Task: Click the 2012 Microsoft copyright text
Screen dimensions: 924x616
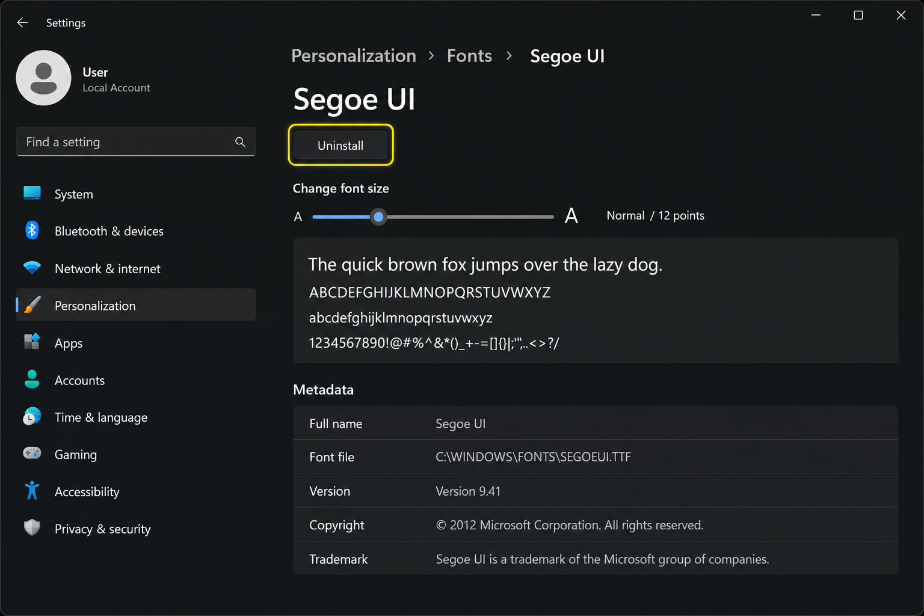Action: tap(570, 525)
